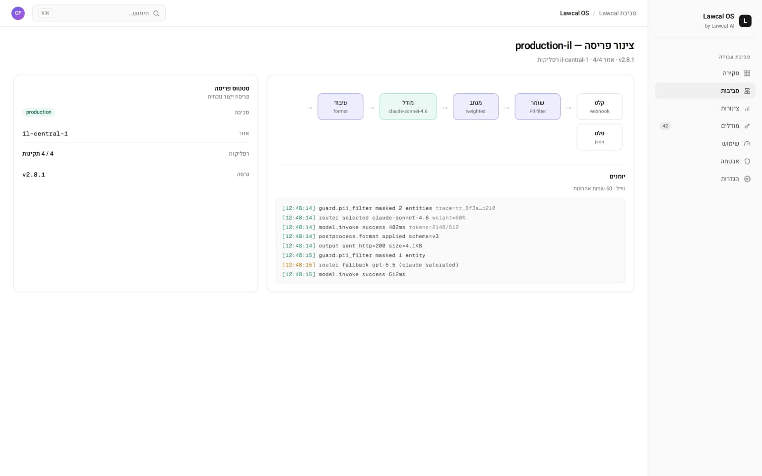Click the v2.8.1 version value

(x=34, y=175)
